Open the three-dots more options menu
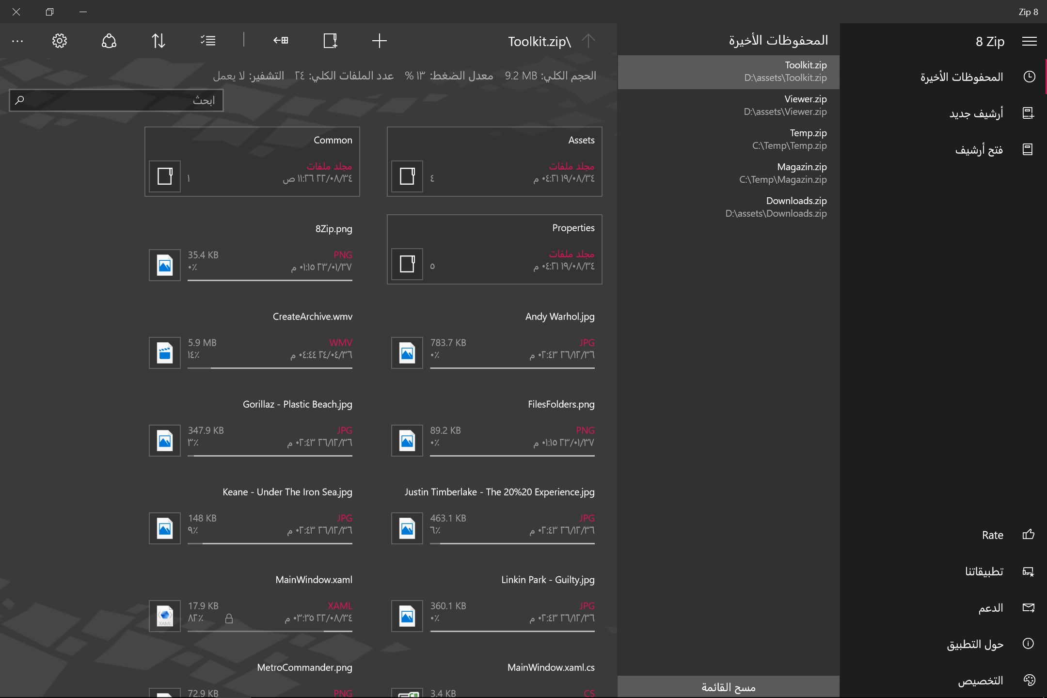The image size is (1047, 698). tap(17, 41)
